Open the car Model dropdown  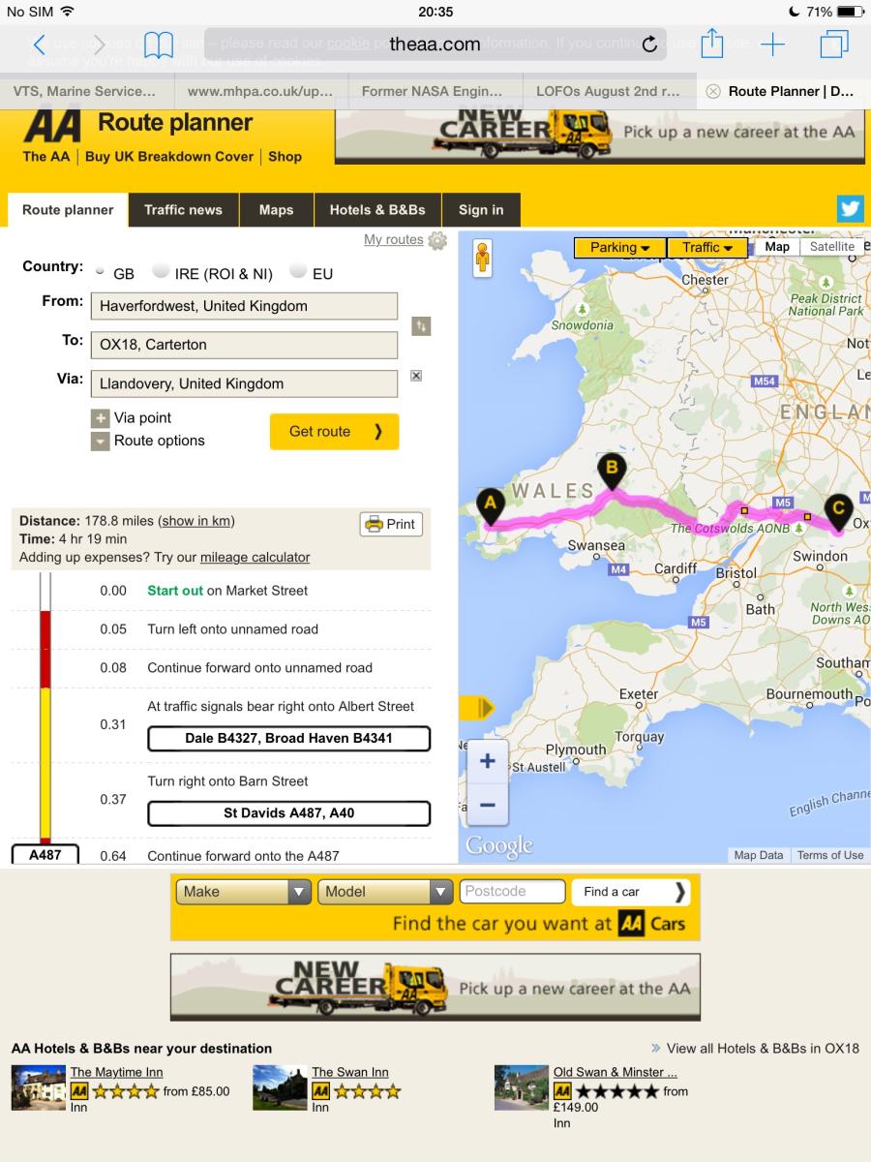[x=385, y=892]
